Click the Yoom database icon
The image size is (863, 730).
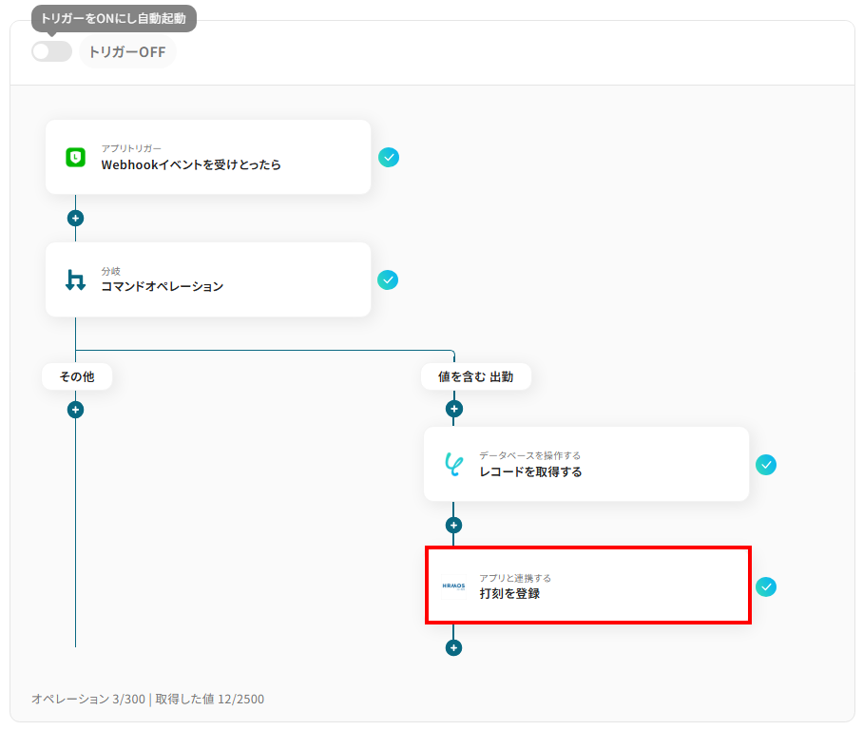point(453,465)
